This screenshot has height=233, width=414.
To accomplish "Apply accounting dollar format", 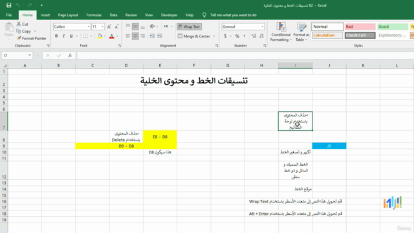I will [225, 36].
